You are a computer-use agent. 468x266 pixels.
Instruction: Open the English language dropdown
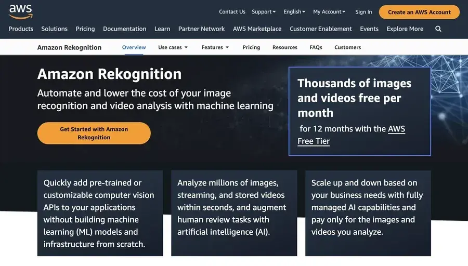[294, 12]
